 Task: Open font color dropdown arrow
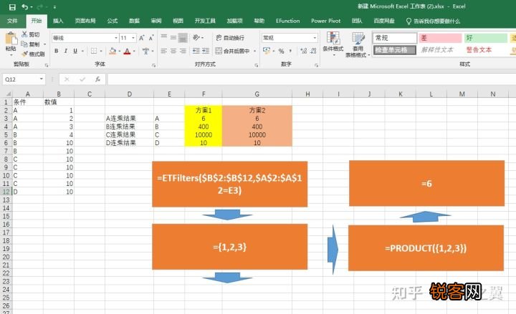pos(134,51)
